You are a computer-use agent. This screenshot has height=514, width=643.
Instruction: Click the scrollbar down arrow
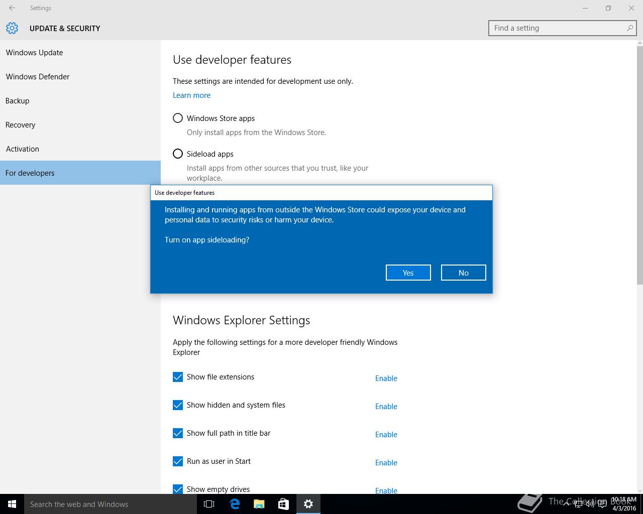(x=639, y=490)
